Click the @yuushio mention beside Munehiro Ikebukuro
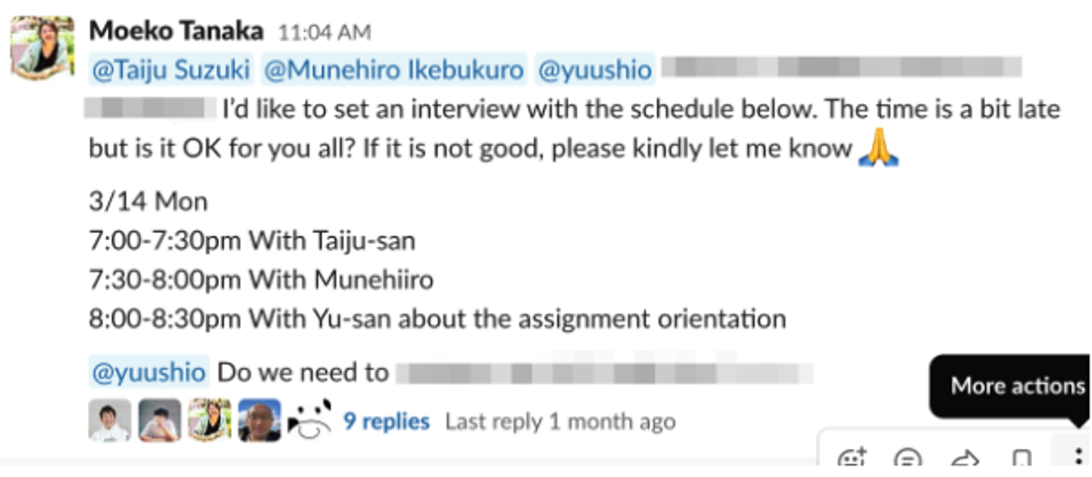 pos(595,70)
